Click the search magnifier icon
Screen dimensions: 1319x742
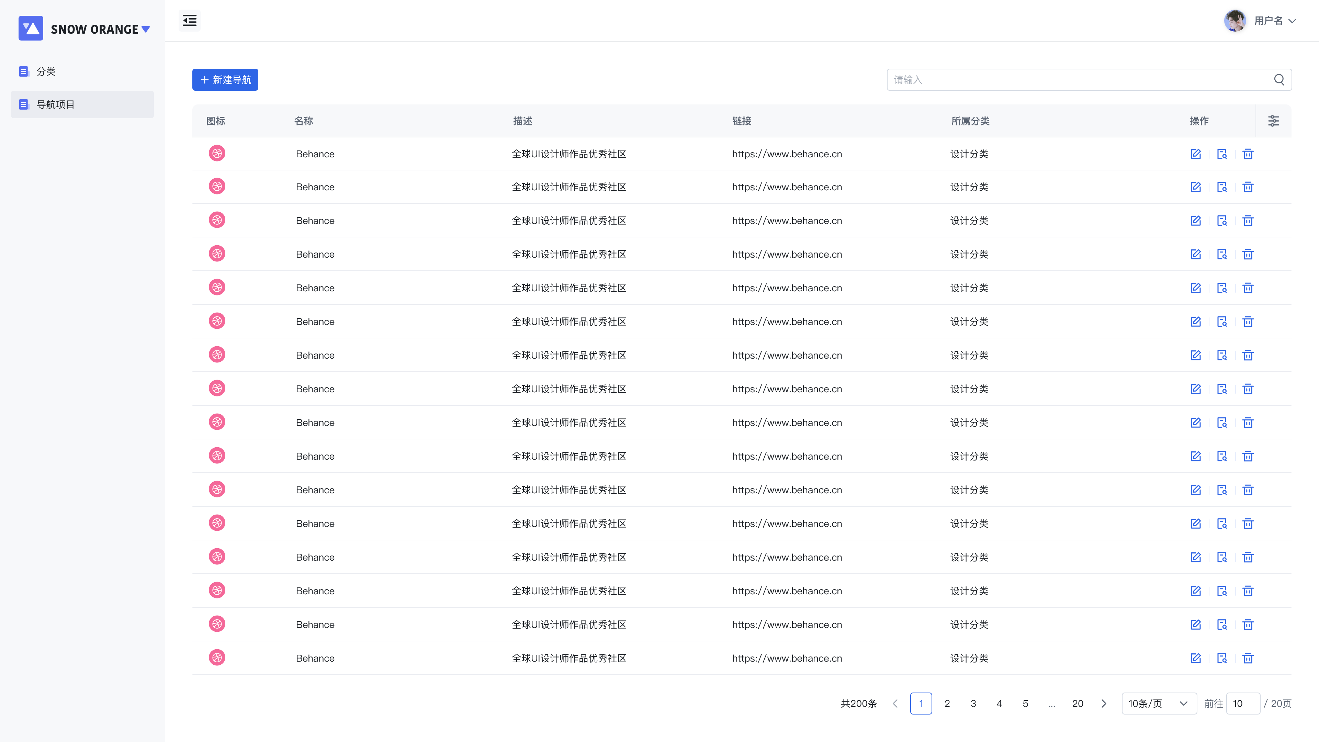tap(1278, 79)
